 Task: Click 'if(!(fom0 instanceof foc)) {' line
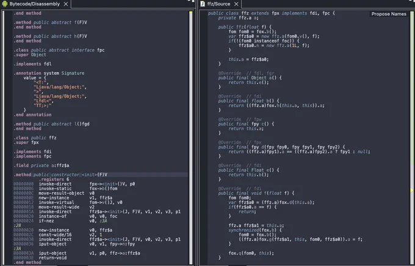[x=264, y=41]
